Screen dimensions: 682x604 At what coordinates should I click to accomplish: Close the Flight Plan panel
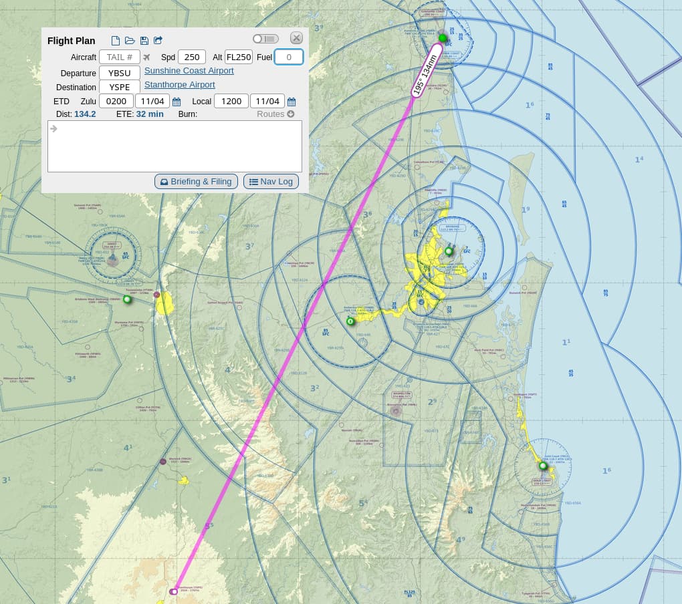click(296, 38)
